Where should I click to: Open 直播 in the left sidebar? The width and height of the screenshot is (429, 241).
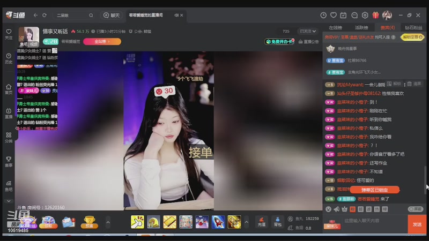9,114
